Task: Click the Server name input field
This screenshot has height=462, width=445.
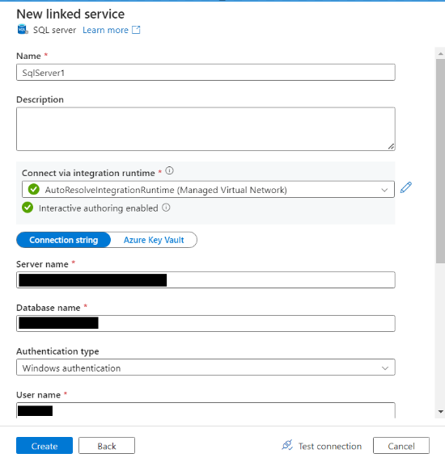Action: coord(206,280)
